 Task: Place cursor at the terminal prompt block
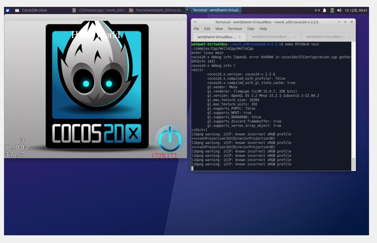[192, 168]
